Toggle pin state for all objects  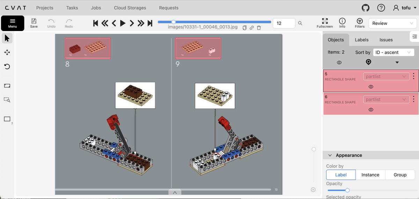pos(368,62)
